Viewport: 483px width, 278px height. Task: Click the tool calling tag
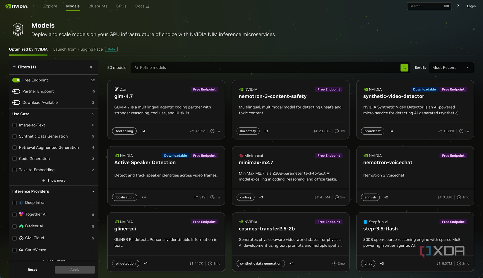point(124,131)
